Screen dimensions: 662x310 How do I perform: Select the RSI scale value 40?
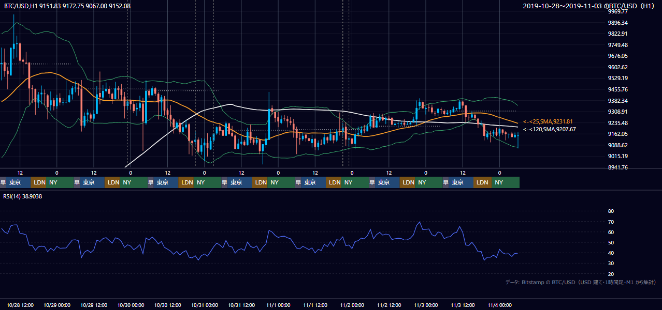(611, 253)
